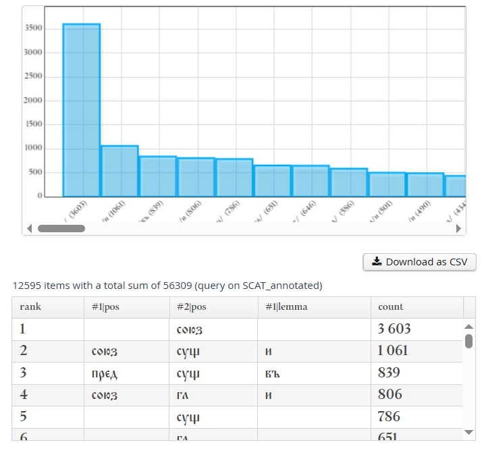Screen dimensions: 484x453
Task: Select the chart bar labeled 651
Action: point(273,181)
